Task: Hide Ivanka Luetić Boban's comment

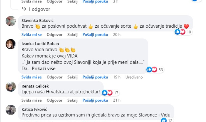Action: tap(72, 77)
